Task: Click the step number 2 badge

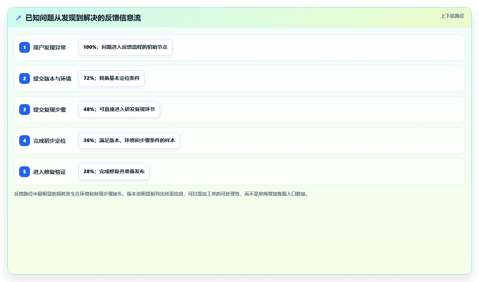Action: (25, 78)
